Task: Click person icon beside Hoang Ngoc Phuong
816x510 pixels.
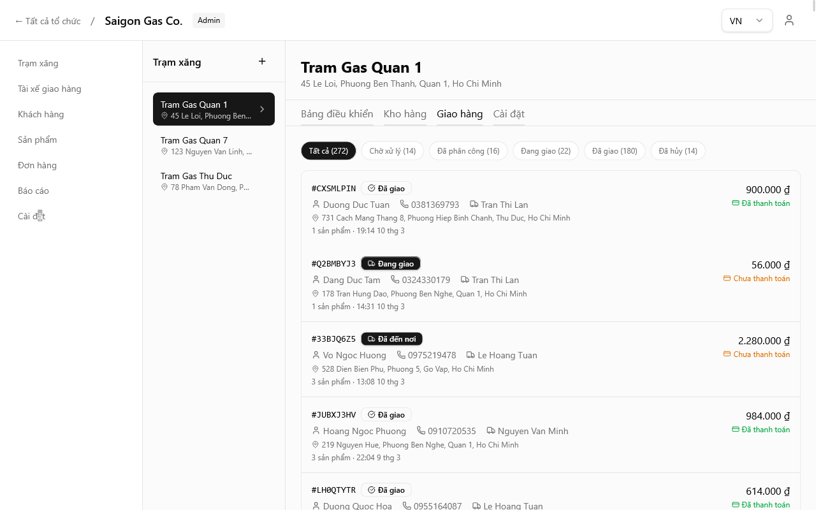Action: click(316, 431)
